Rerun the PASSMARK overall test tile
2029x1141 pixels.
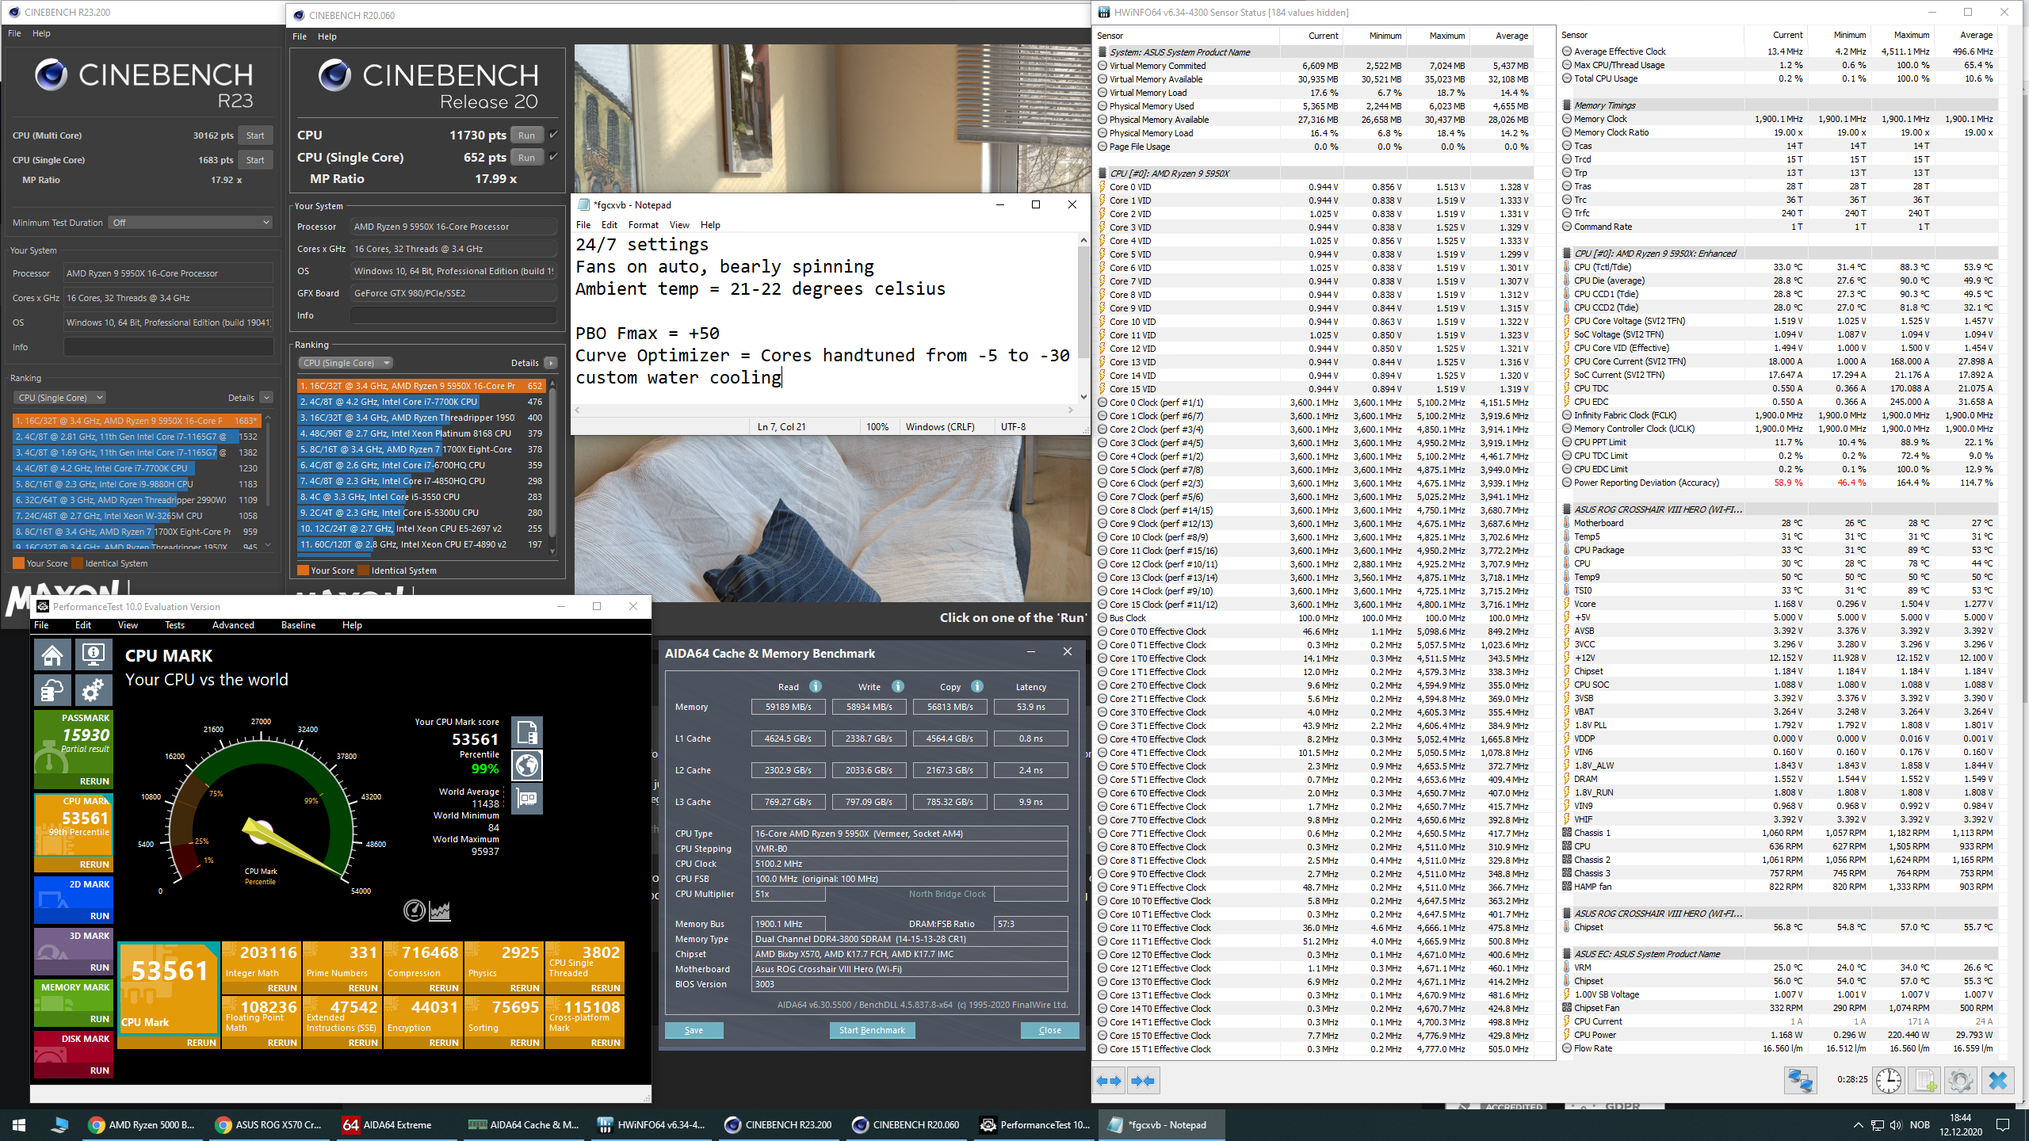pyautogui.click(x=94, y=781)
